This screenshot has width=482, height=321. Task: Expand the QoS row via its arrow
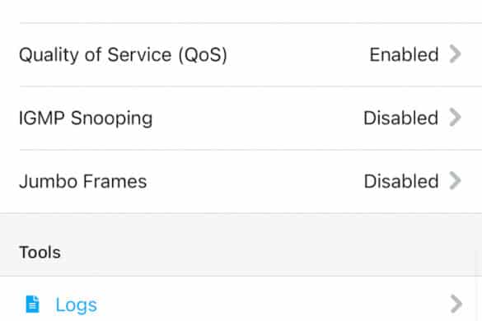456,54
